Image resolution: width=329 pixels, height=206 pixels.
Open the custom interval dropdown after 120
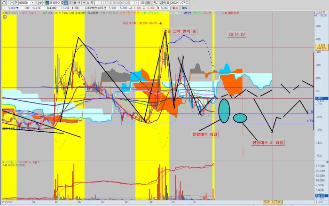coord(136,3)
